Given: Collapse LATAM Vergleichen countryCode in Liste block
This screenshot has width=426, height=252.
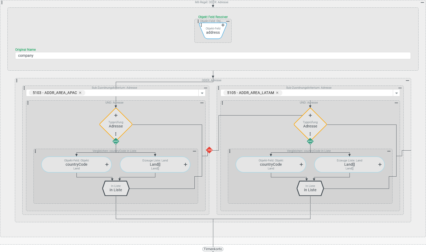Looking at the screenshot, I should (389, 151).
